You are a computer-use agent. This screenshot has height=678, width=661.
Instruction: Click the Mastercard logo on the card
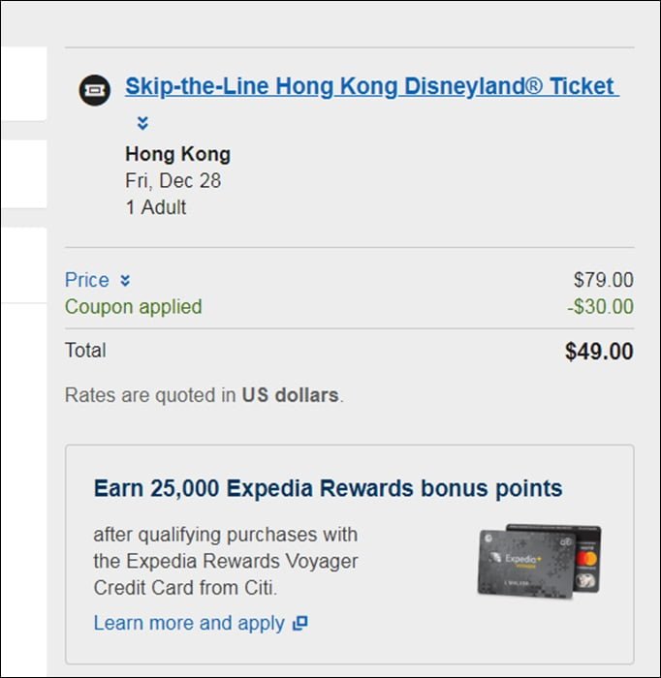pyautogui.click(x=586, y=559)
